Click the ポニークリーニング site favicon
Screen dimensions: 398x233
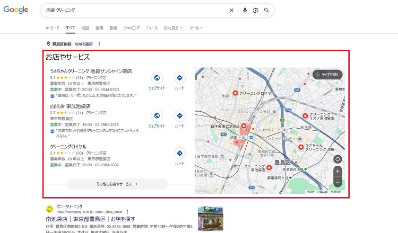[49, 209]
